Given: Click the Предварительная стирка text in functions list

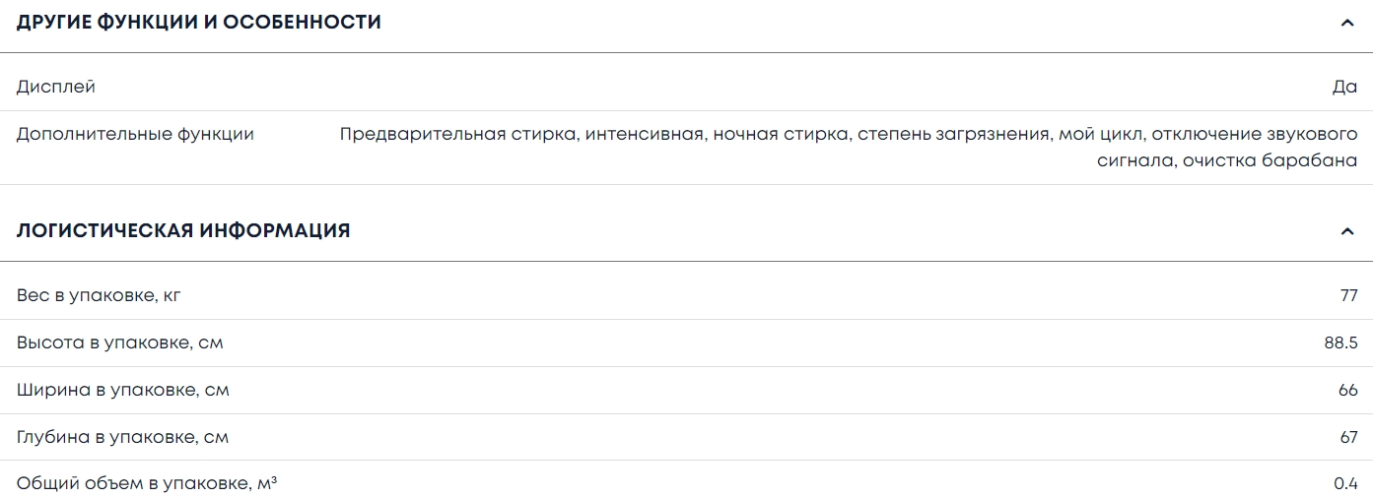Looking at the screenshot, I should [x=458, y=134].
